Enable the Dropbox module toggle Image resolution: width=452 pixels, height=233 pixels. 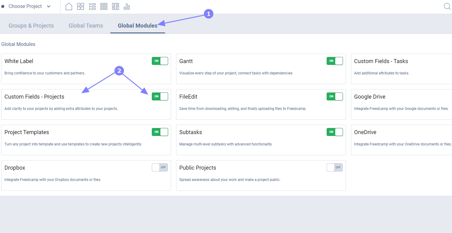(160, 167)
